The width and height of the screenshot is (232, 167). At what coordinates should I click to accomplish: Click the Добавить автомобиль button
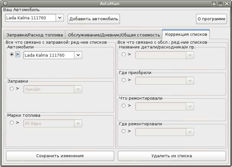pyautogui.click(x=94, y=19)
